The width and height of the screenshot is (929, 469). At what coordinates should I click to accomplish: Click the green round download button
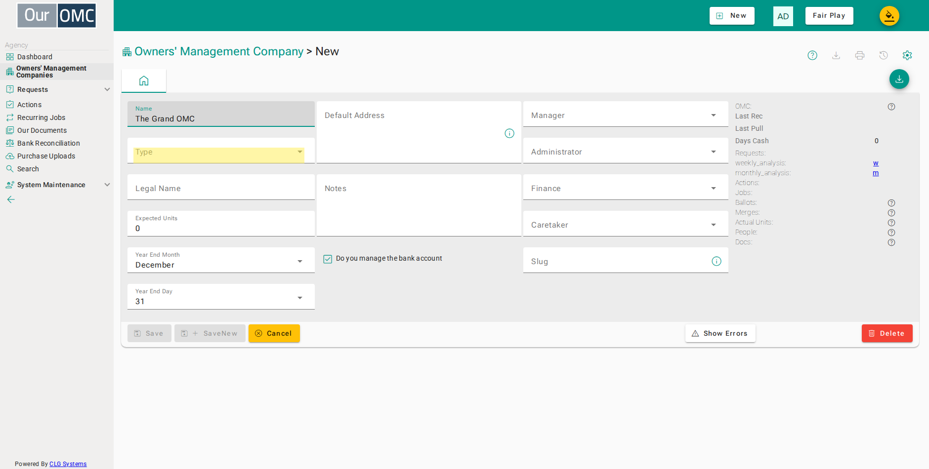(899, 79)
